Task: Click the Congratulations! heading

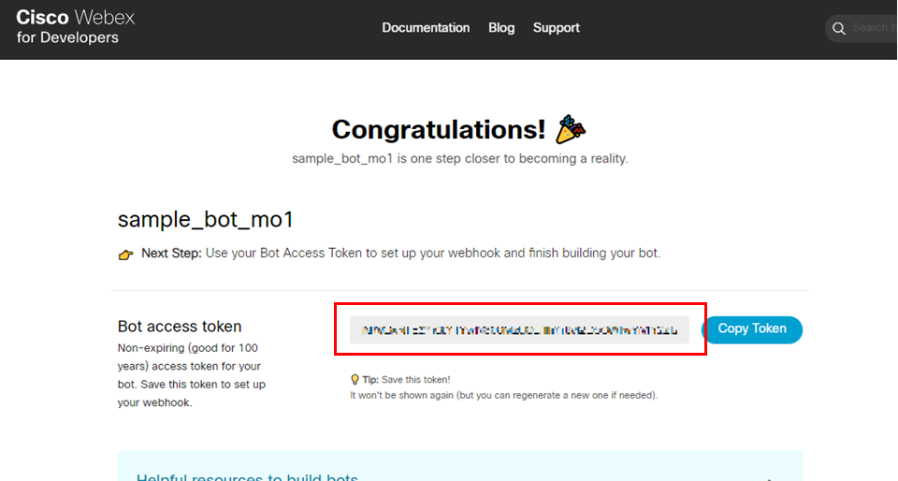Action: pos(439,129)
